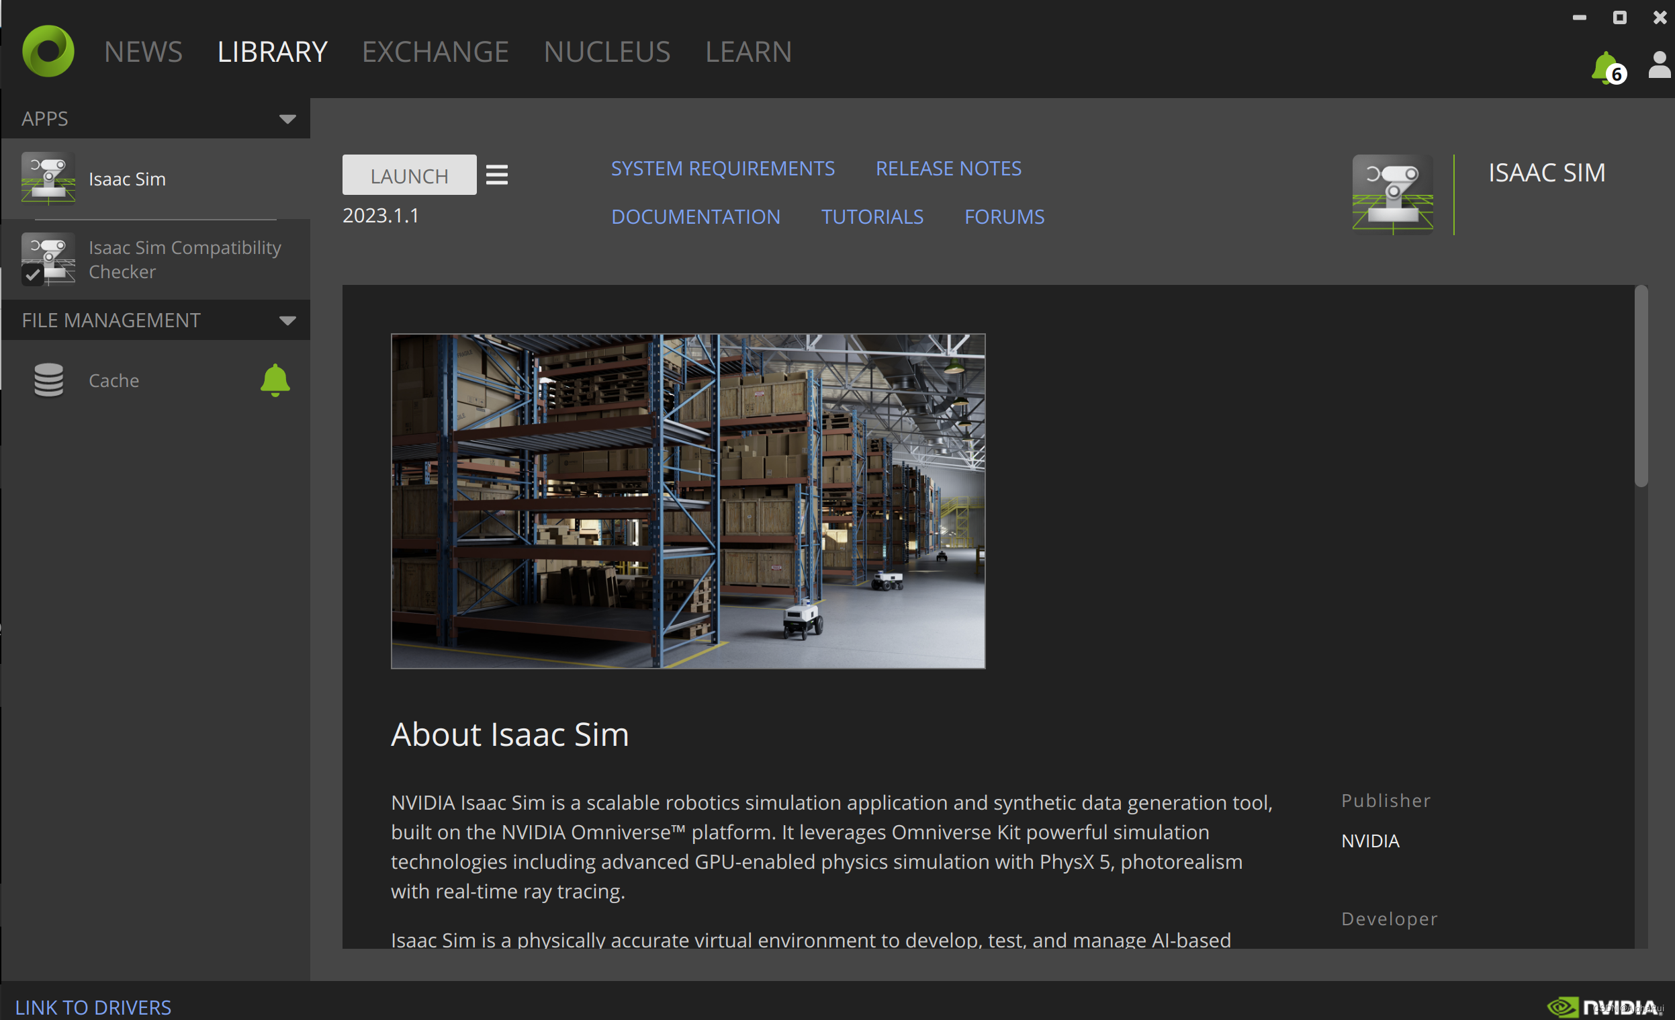Click the LINK TO DRIVERS link

point(93,1007)
